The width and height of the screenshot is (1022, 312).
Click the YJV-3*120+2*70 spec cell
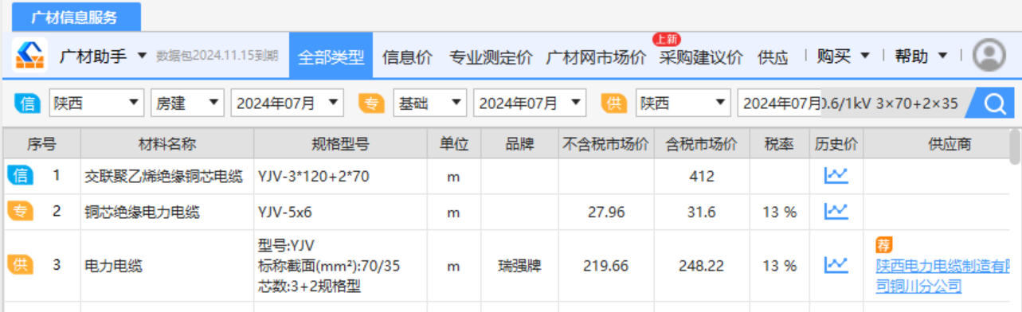(x=340, y=176)
